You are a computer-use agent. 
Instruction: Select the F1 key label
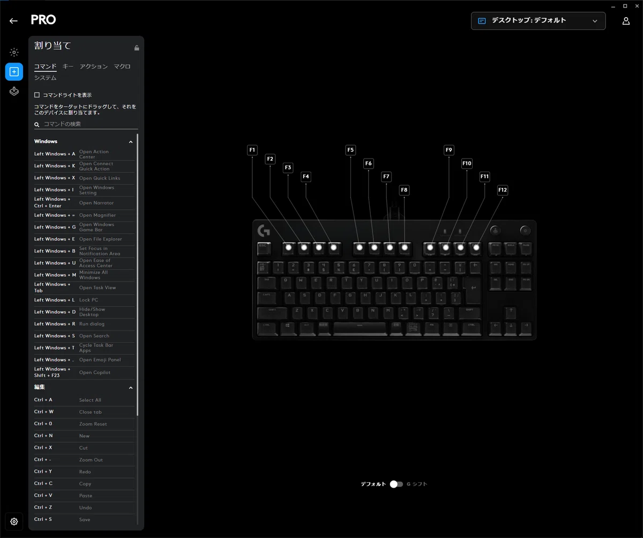252,150
